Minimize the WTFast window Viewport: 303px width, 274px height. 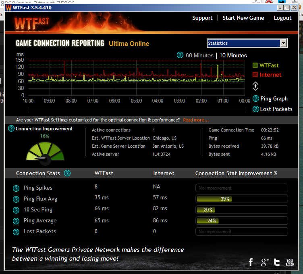coord(280,8)
